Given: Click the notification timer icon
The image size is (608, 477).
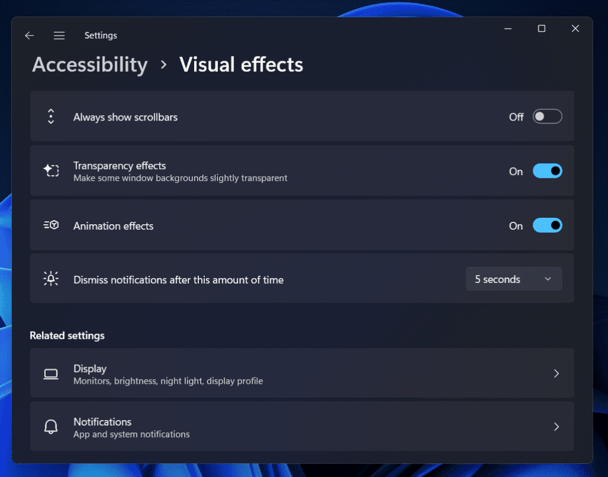Looking at the screenshot, I should [51, 279].
